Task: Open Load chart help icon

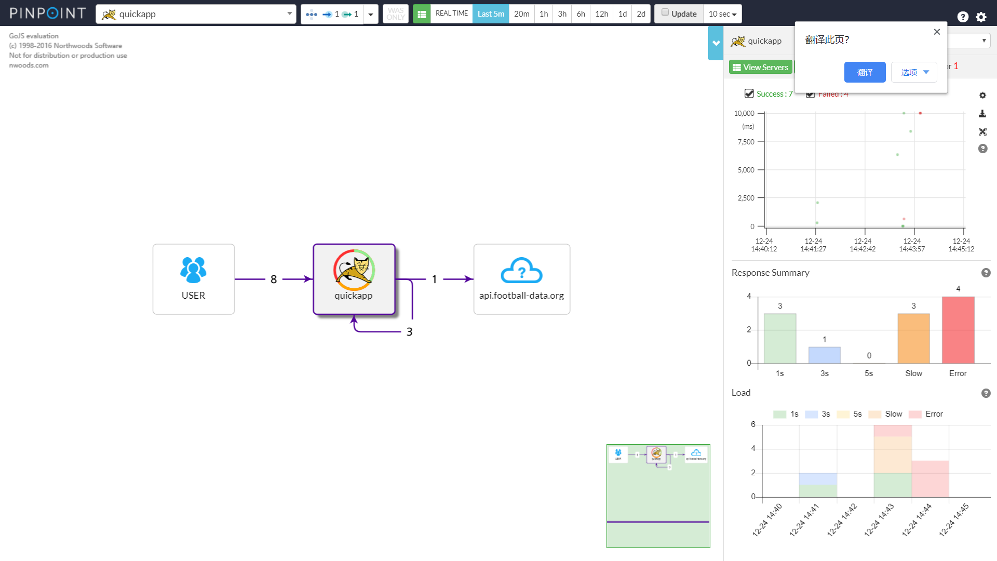Action: [986, 393]
